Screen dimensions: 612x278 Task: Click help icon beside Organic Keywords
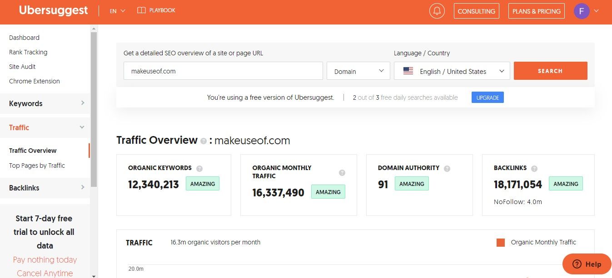[199, 168]
